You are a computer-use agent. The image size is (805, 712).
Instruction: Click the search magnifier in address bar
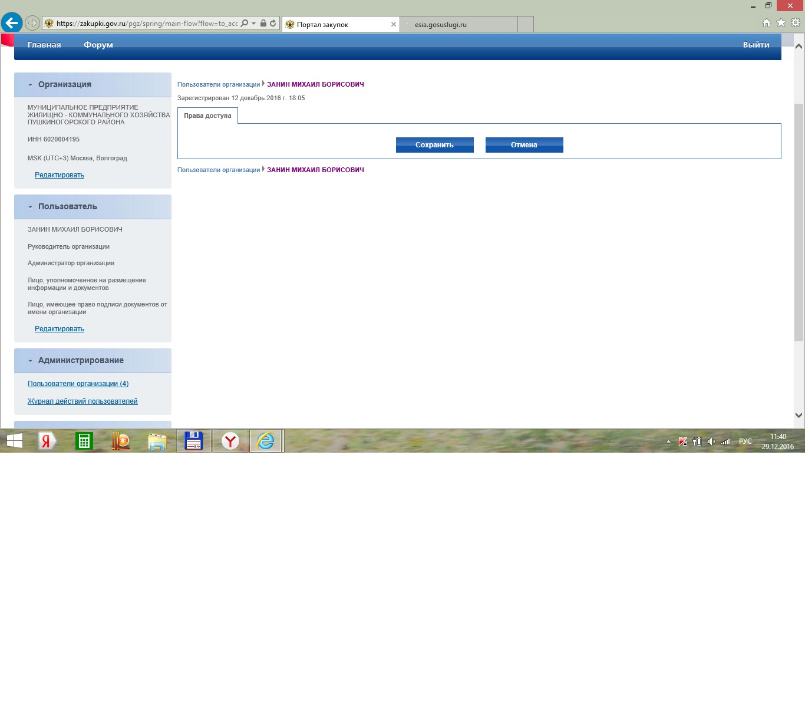245,24
